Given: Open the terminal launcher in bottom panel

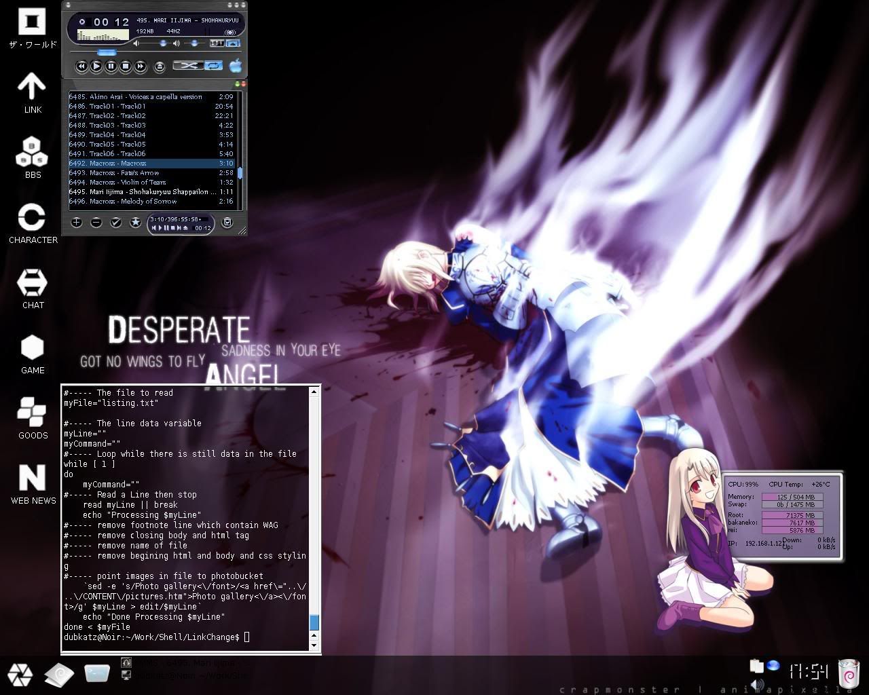Looking at the screenshot, I should coord(97,673).
